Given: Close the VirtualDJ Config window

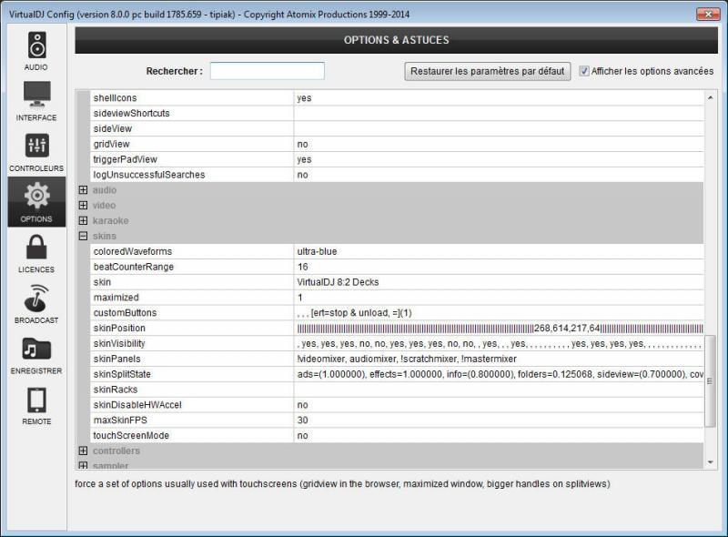Looking at the screenshot, I should point(708,14).
